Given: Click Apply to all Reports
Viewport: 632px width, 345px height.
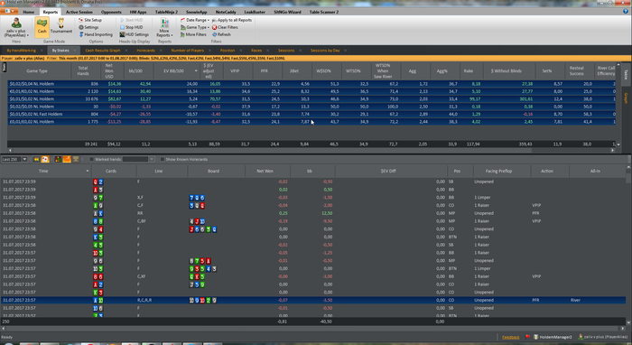Looking at the screenshot, I should pos(232,20).
